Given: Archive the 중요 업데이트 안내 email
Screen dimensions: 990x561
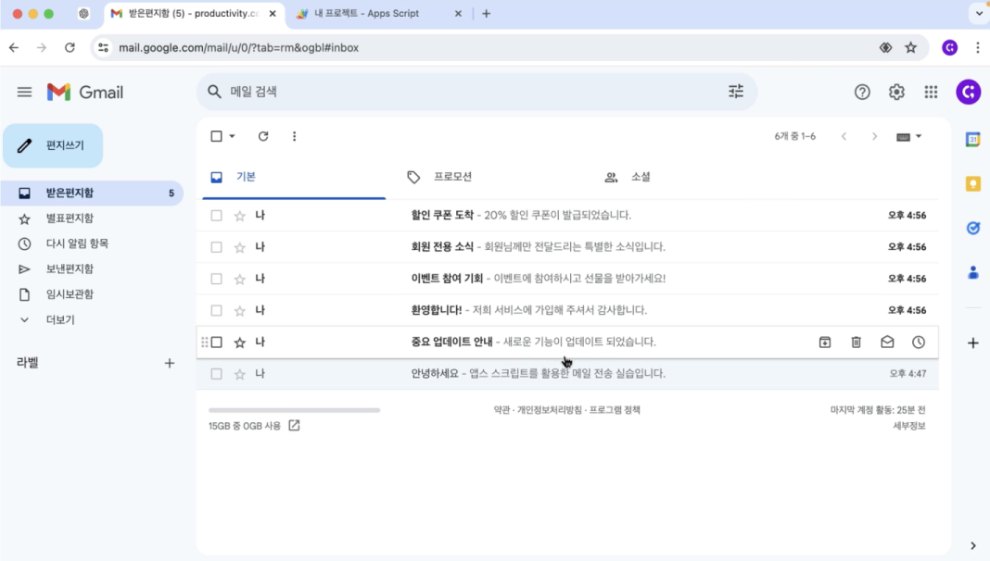Looking at the screenshot, I should pos(824,342).
